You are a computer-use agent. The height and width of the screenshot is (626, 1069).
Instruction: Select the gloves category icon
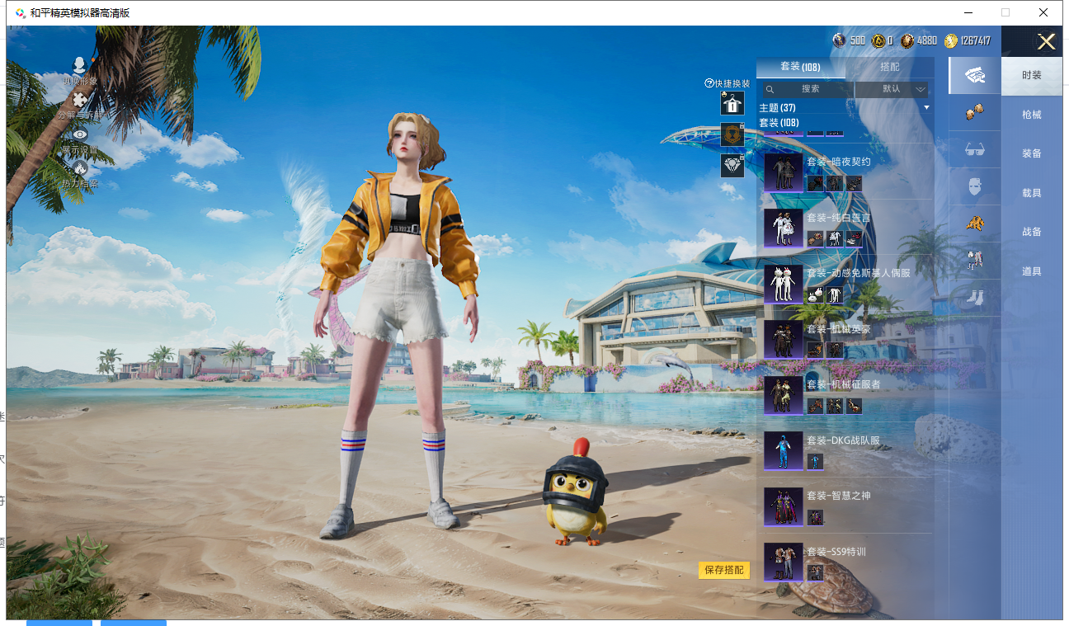pyautogui.click(x=975, y=113)
